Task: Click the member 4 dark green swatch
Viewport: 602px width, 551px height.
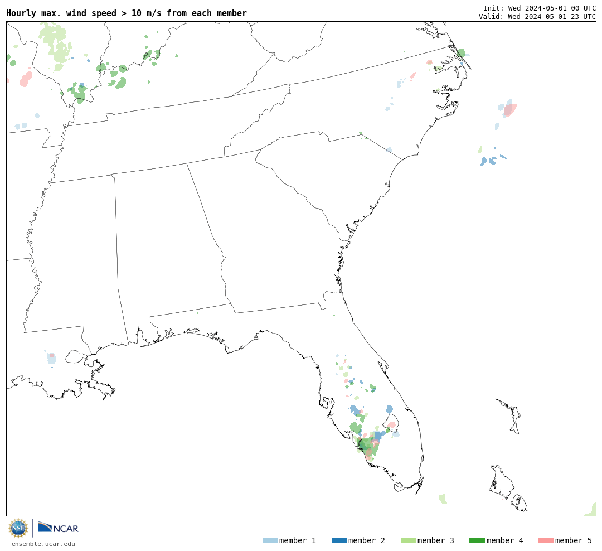Action: point(477,540)
